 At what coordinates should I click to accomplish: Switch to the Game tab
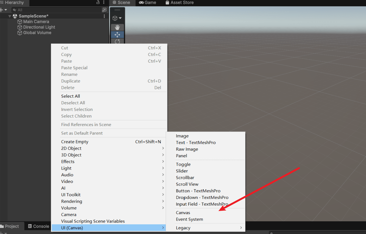click(148, 3)
